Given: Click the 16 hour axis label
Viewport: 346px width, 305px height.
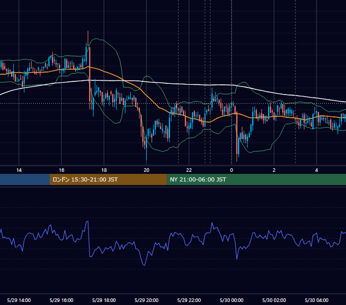Looking at the screenshot, I should 62,170.
